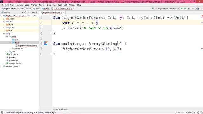Expand the gradle folder in the tree
Screen dimensions: 203x114
click(4, 28)
